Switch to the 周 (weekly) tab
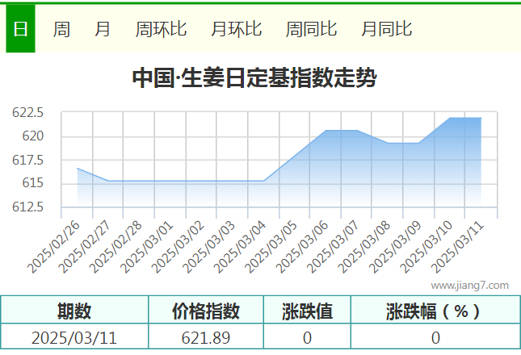The image size is (521, 355). [61, 30]
